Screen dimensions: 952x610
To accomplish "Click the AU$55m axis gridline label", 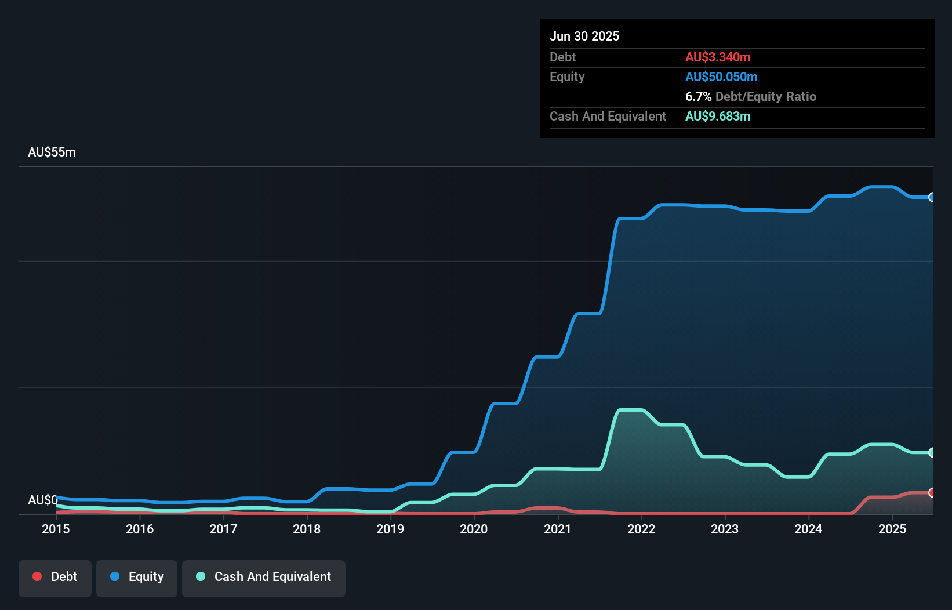I will (52, 152).
